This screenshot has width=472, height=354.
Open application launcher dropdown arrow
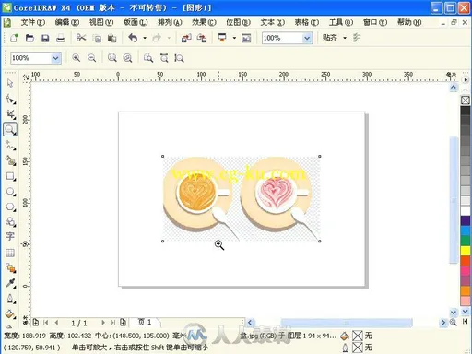pyautogui.click(x=234, y=38)
